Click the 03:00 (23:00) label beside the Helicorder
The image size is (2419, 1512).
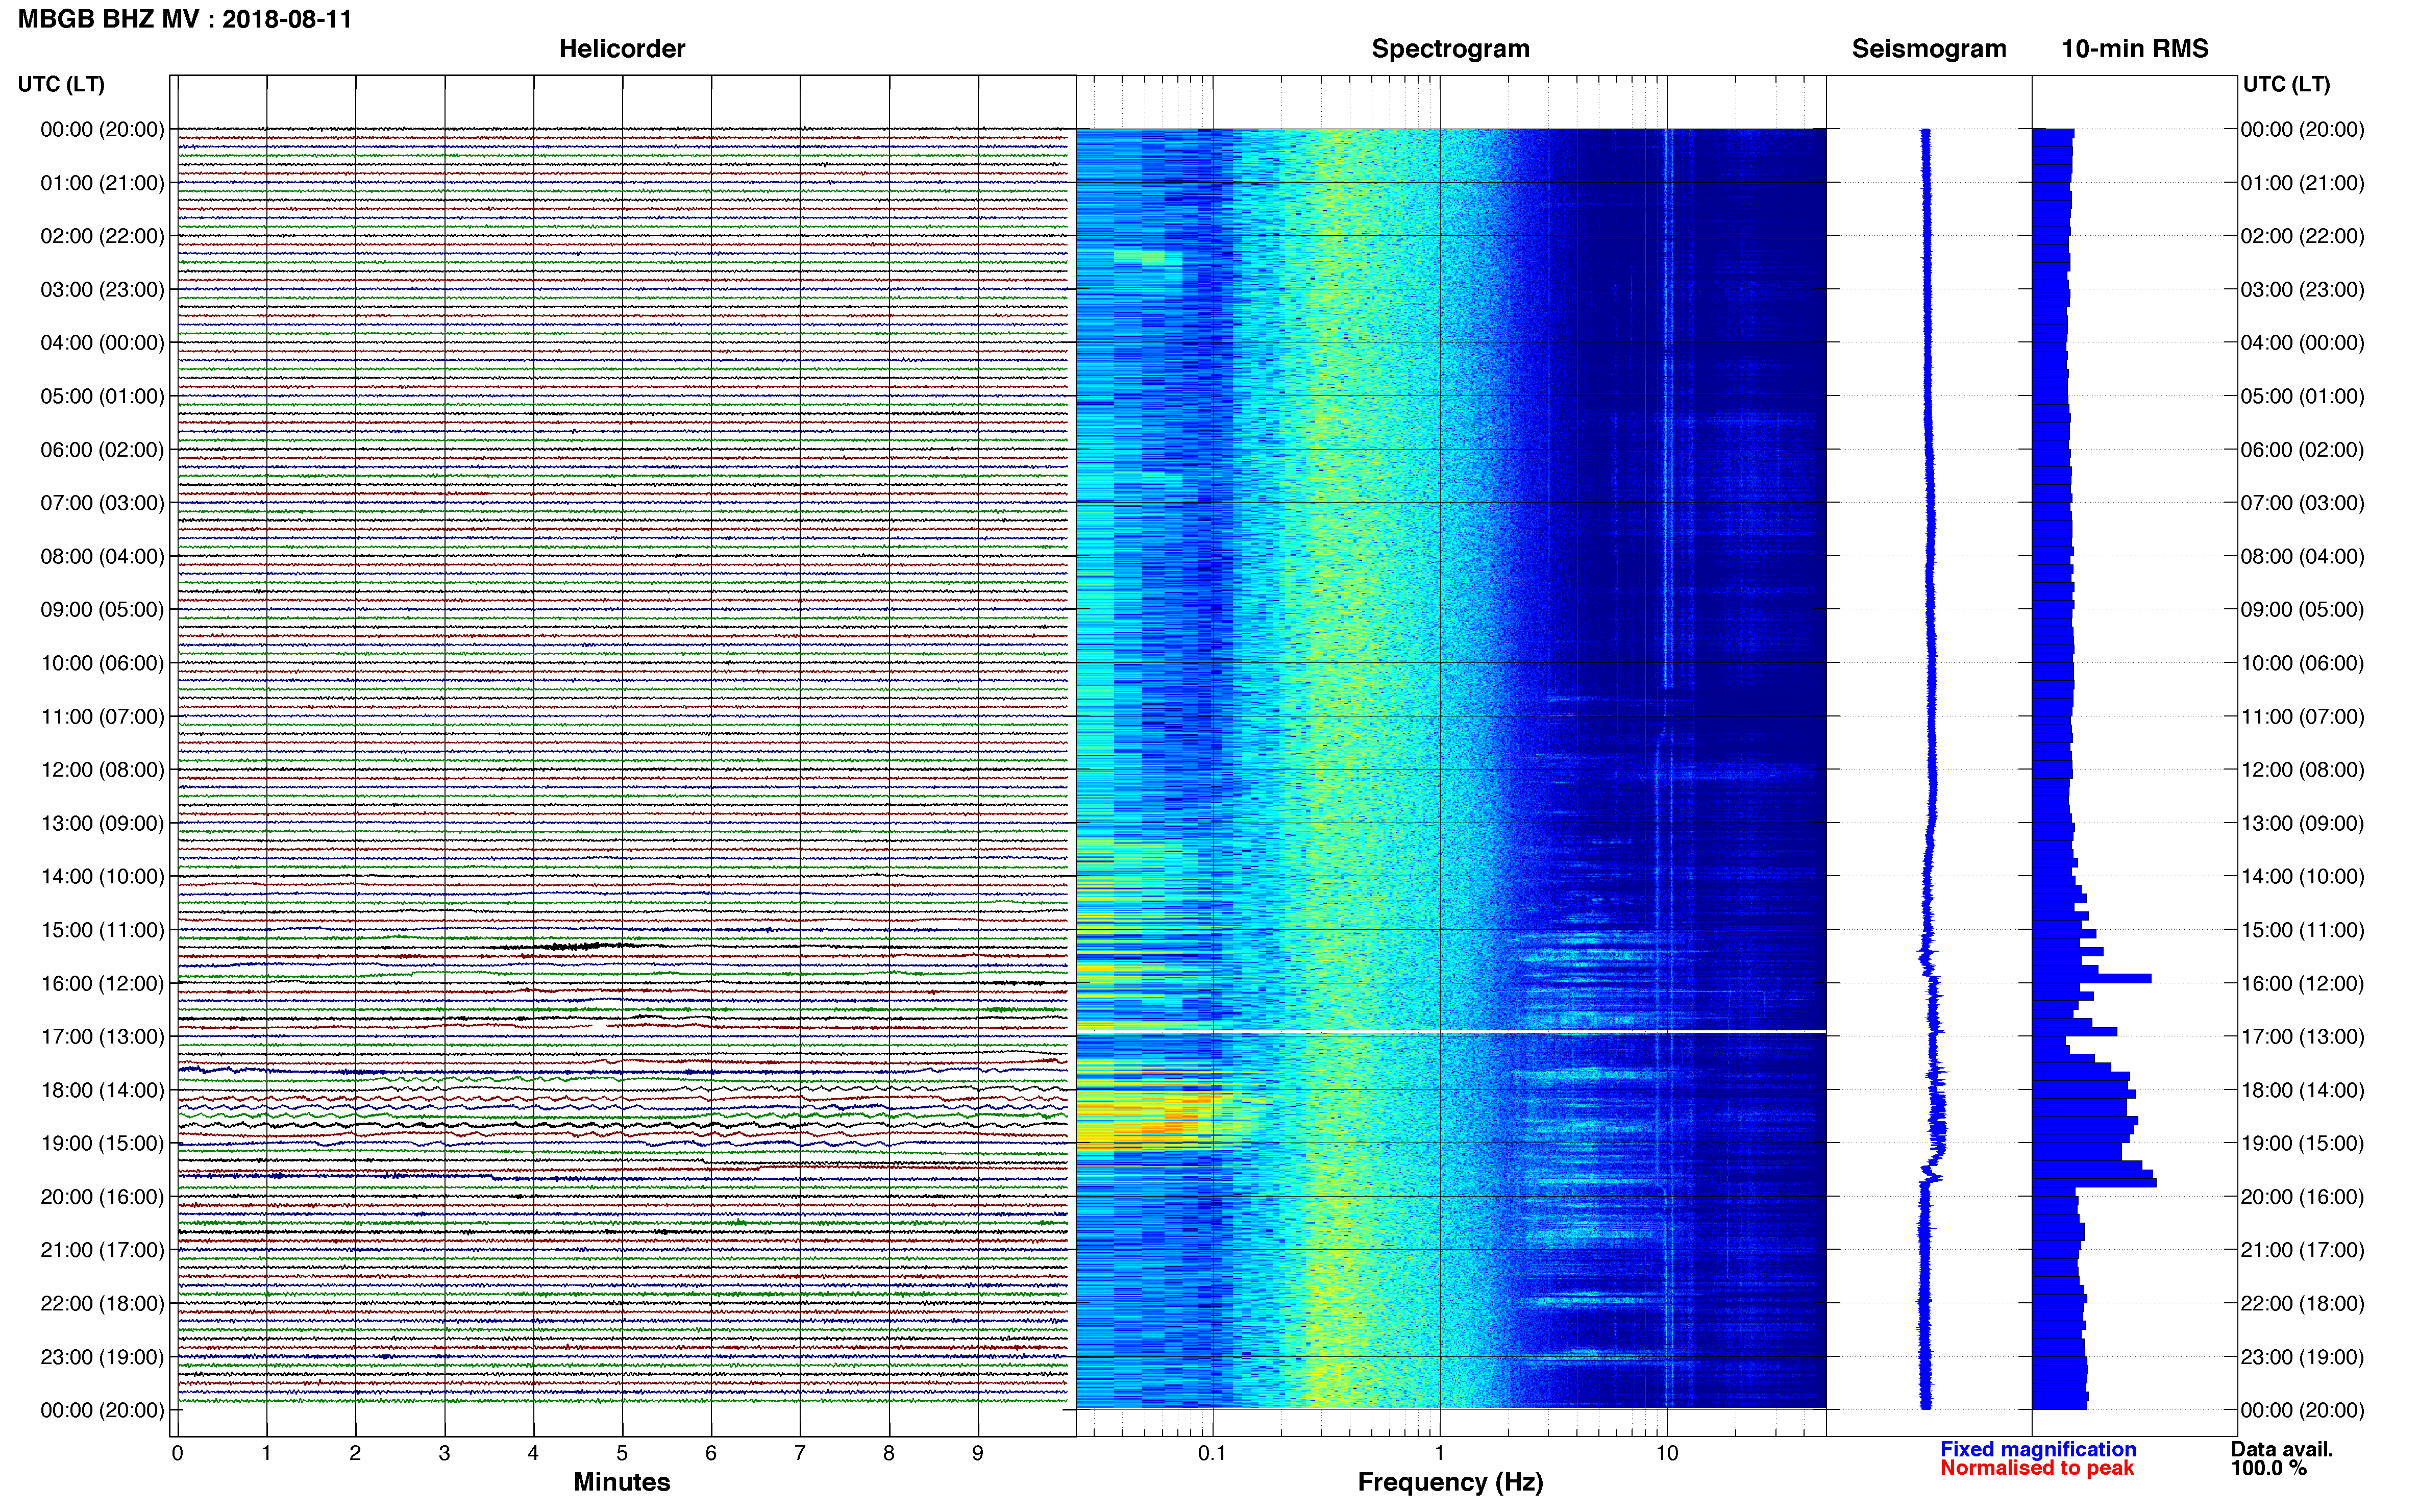tap(102, 290)
